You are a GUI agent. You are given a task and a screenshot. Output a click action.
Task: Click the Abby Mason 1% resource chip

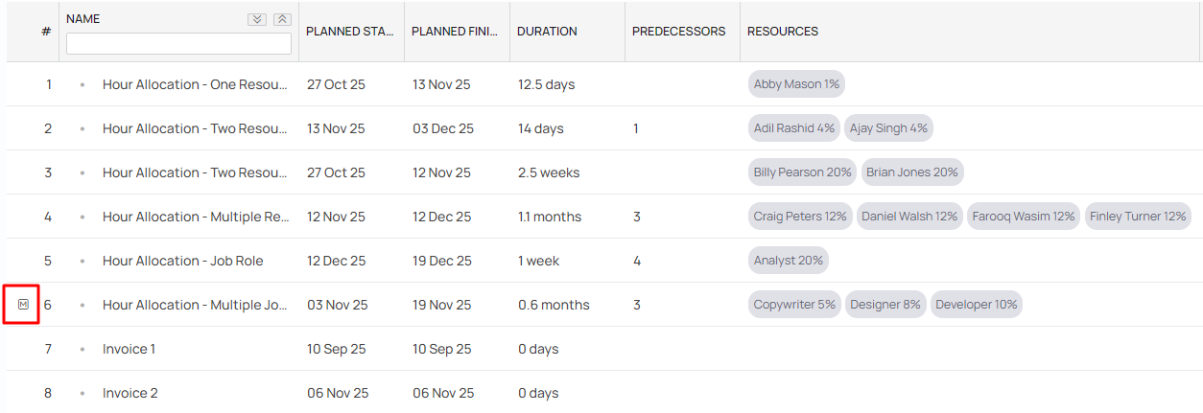(796, 84)
